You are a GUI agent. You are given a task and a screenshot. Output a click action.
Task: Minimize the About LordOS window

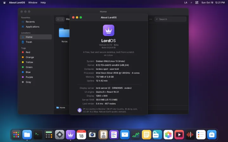click(77, 17)
